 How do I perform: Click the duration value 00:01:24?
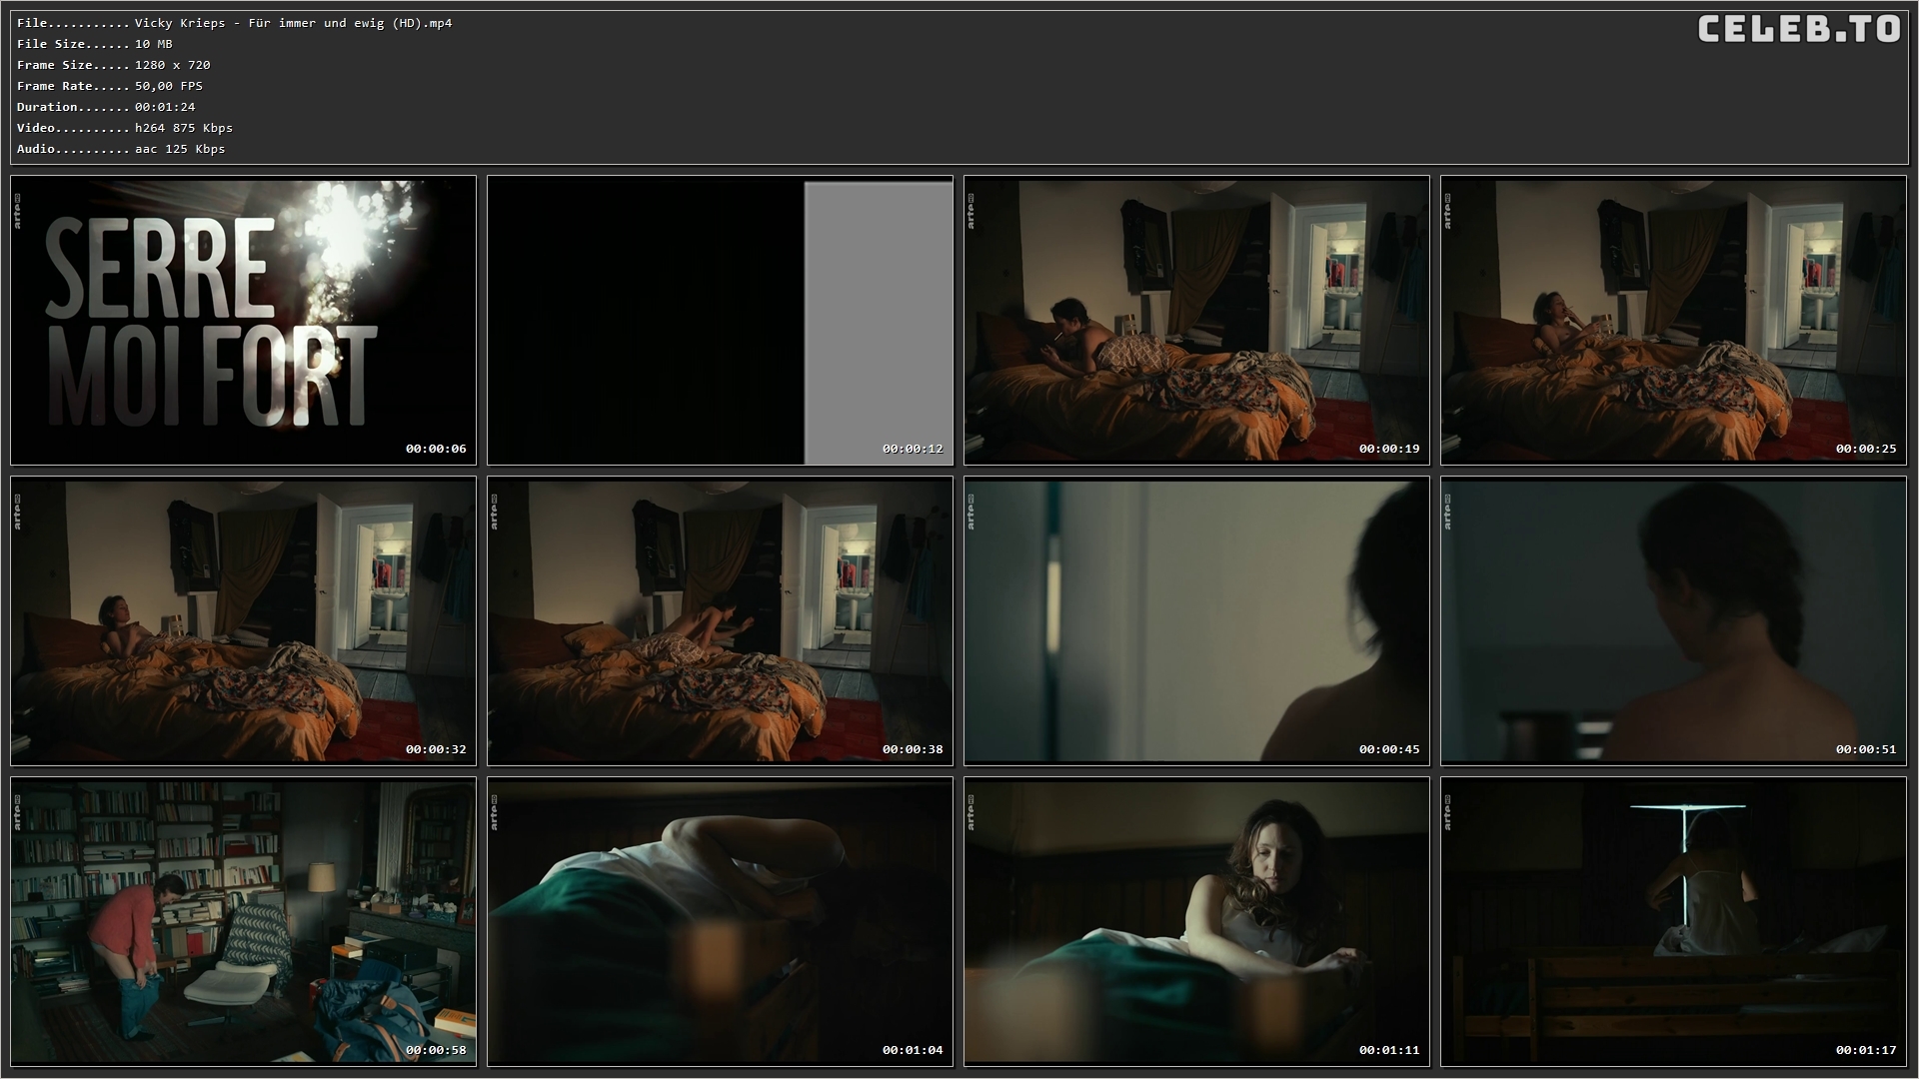(165, 107)
